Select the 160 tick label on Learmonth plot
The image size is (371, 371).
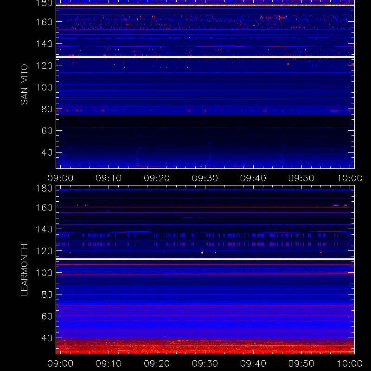tap(44, 207)
